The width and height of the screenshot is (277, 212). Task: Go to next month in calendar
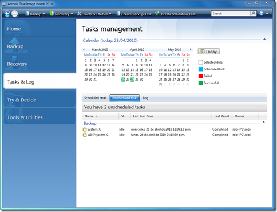pos(191,49)
